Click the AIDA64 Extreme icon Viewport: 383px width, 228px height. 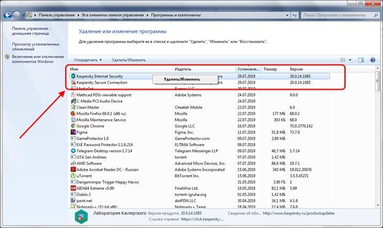(73, 189)
